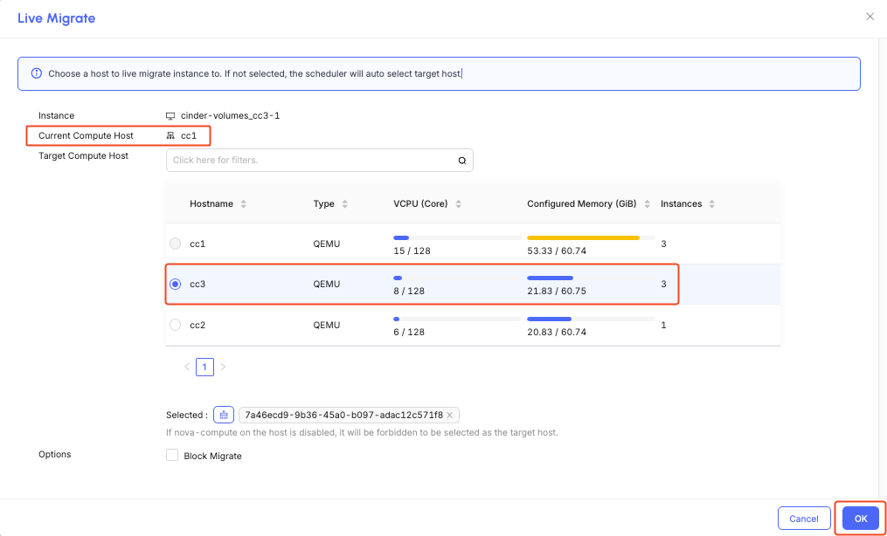Sort table by Configured Memory (GiB) column
Viewport: 887px width, 536px height.
648,204
